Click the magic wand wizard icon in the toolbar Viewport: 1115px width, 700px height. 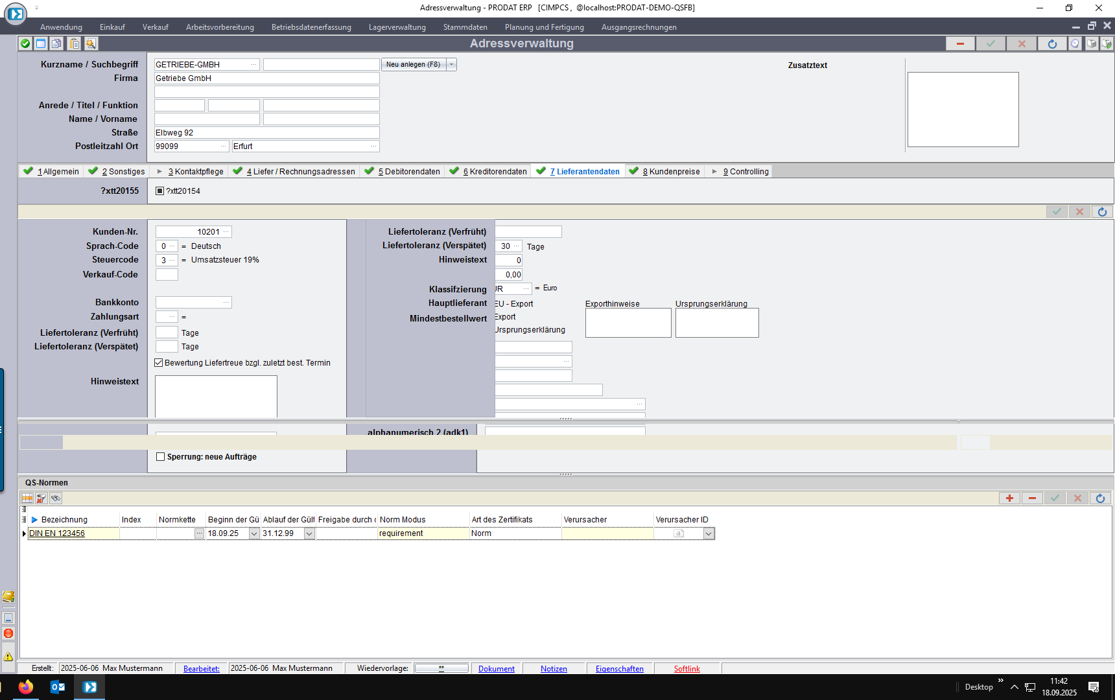point(91,43)
